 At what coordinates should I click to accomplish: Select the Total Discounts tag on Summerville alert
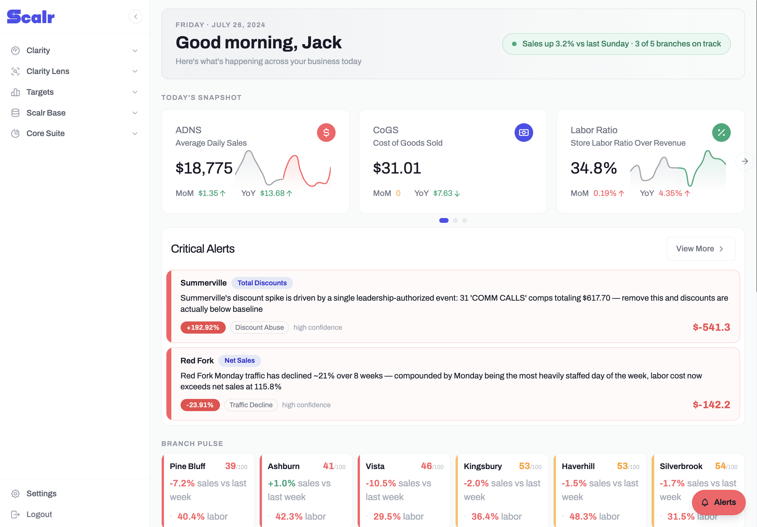[262, 283]
